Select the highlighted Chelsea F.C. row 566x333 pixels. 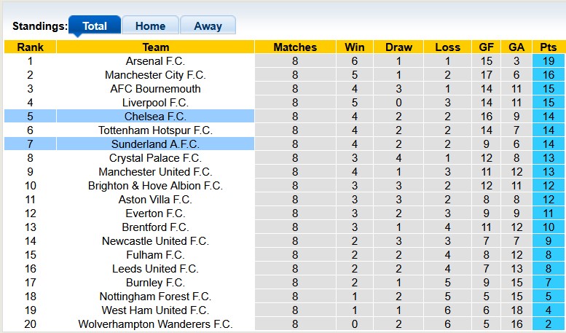click(x=155, y=117)
